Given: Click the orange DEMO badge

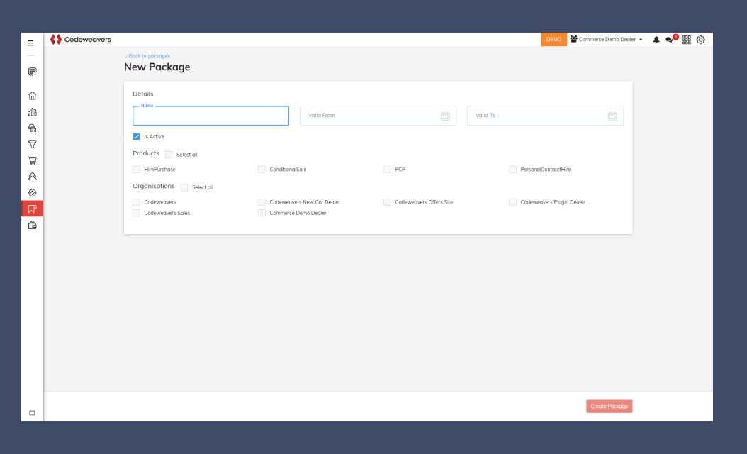Looking at the screenshot, I should 554,40.
